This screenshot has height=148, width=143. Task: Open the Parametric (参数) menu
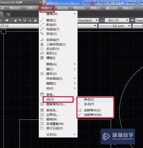[x=95, y=8]
